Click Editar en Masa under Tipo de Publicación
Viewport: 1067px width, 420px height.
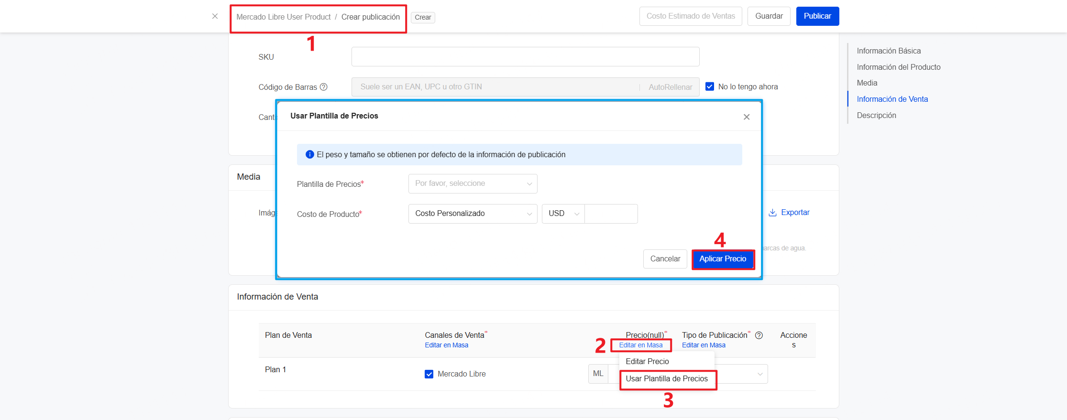(704, 345)
